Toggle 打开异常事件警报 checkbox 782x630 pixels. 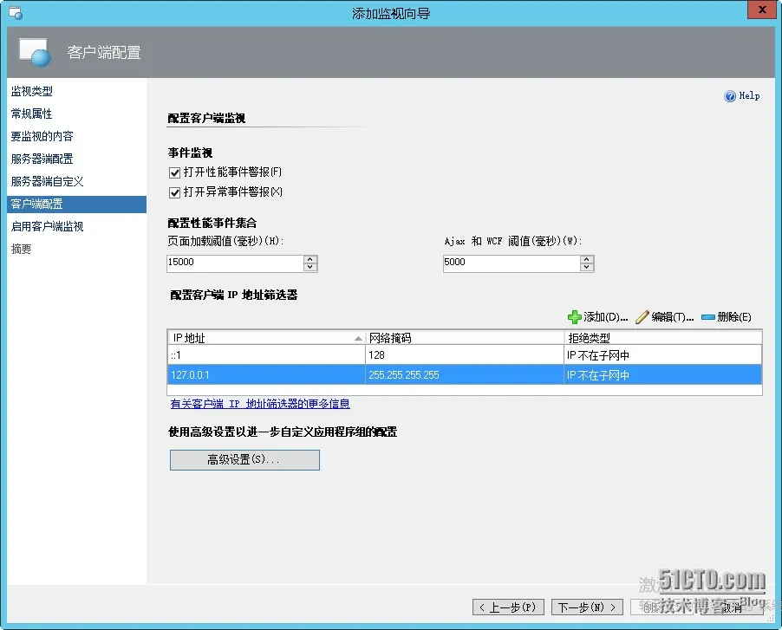tap(174, 193)
